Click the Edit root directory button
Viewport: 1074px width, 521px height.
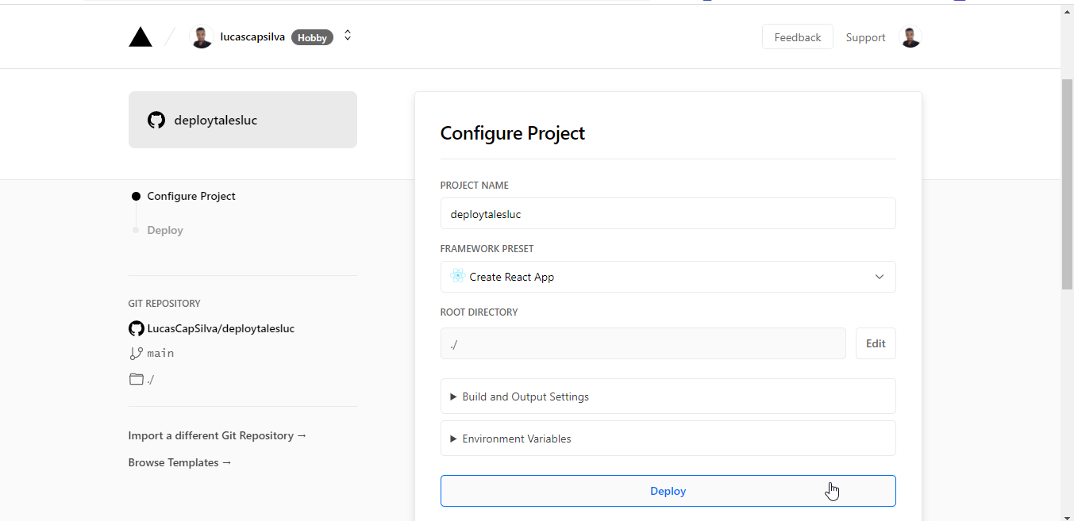(x=876, y=343)
